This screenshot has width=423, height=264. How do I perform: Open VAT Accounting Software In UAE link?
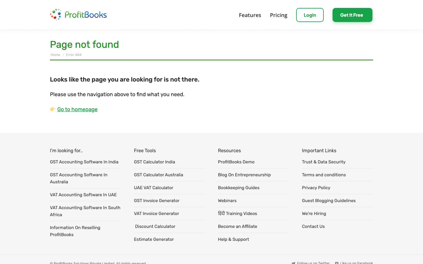click(83, 195)
